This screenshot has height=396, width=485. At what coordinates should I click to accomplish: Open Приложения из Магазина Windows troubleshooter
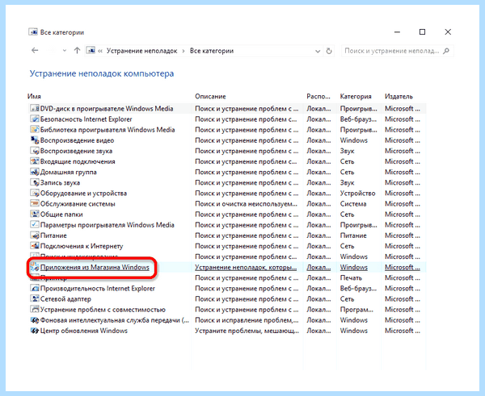(95, 267)
